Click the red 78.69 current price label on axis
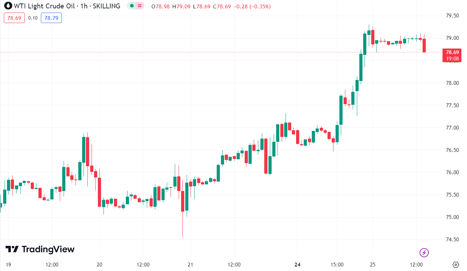This screenshot has height=271, width=467. click(452, 52)
